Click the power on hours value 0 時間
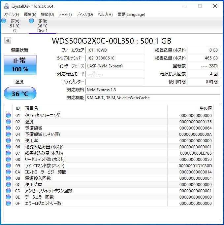The image size is (224, 225). [x=203, y=82]
